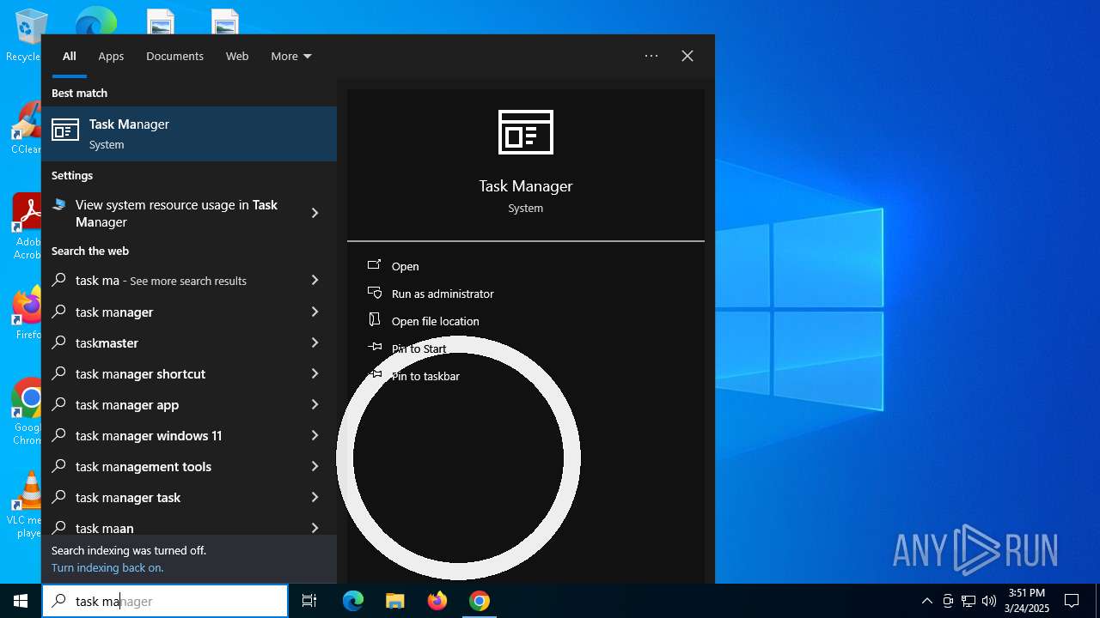This screenshot has width=1100, height=618.
Task: Expand arrow for 'task manager app' suggestion
Action: pos(315,404)
